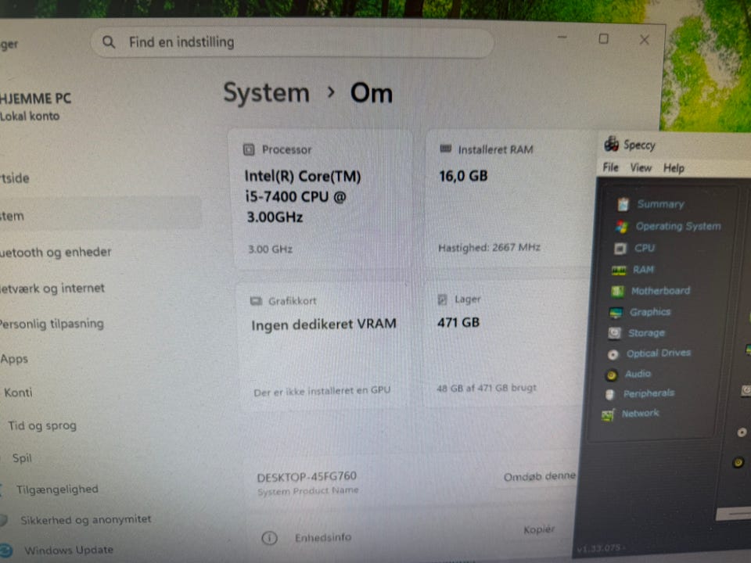Click the Grafikkort card icon
Image resolution: width=751 pixels, height=563 pixels.
tap(257, 301)
